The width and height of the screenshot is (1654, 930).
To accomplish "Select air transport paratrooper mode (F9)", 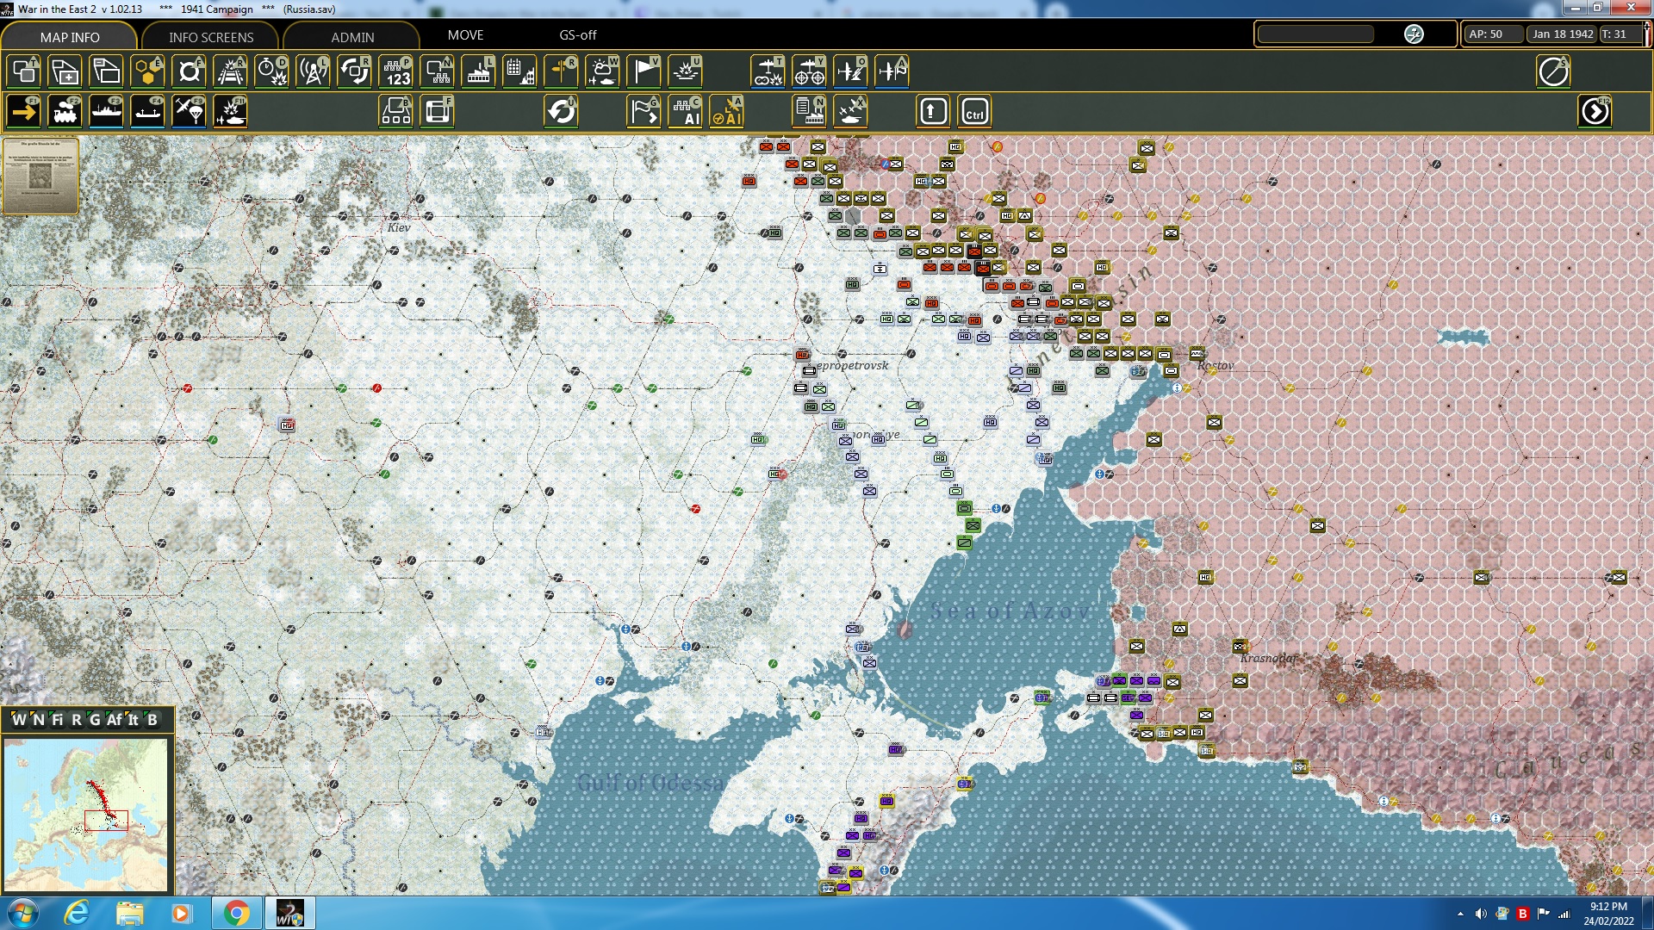I will (x=190, y=112).
